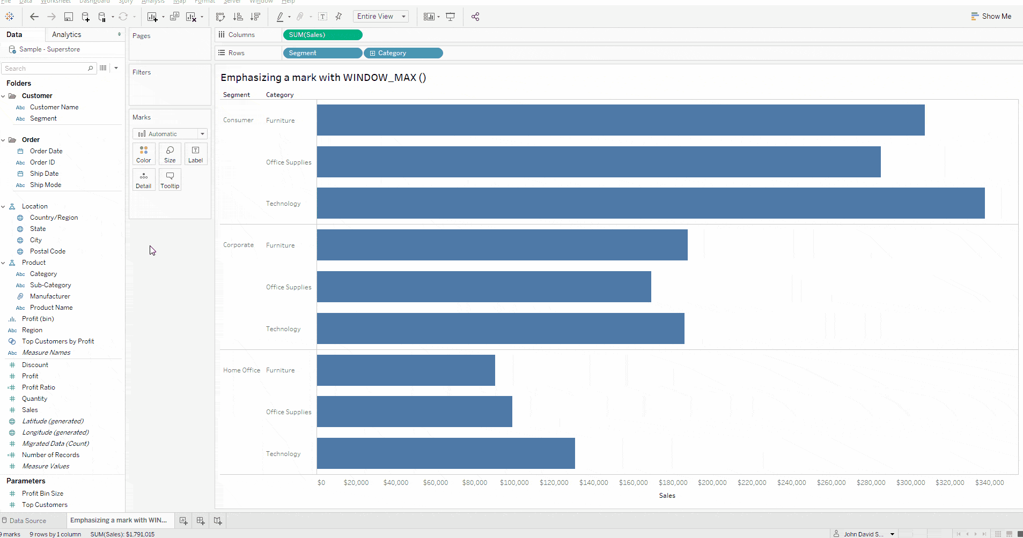Switch to the Analytics pane tab
This screenshot has height=538, width=1023.
tap(67, 34)
